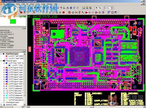Click the blue corner-bracket icon with arrow

click(x=109, y=12)
